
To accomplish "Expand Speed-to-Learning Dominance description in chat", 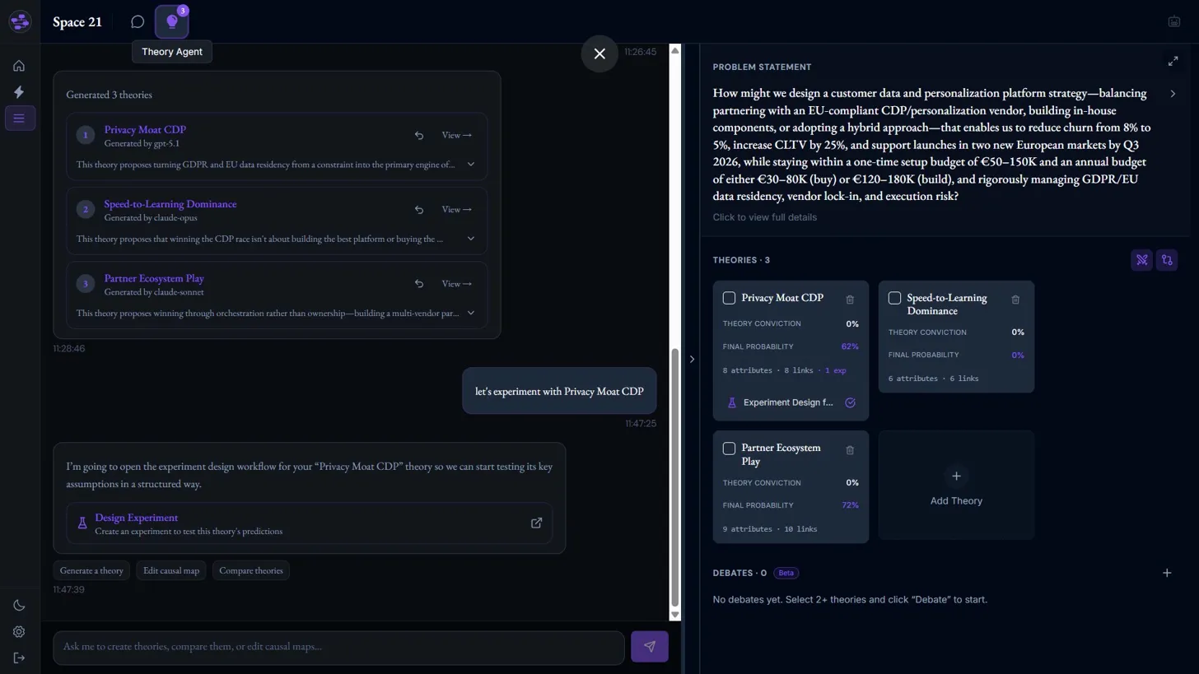I will 471,239.
